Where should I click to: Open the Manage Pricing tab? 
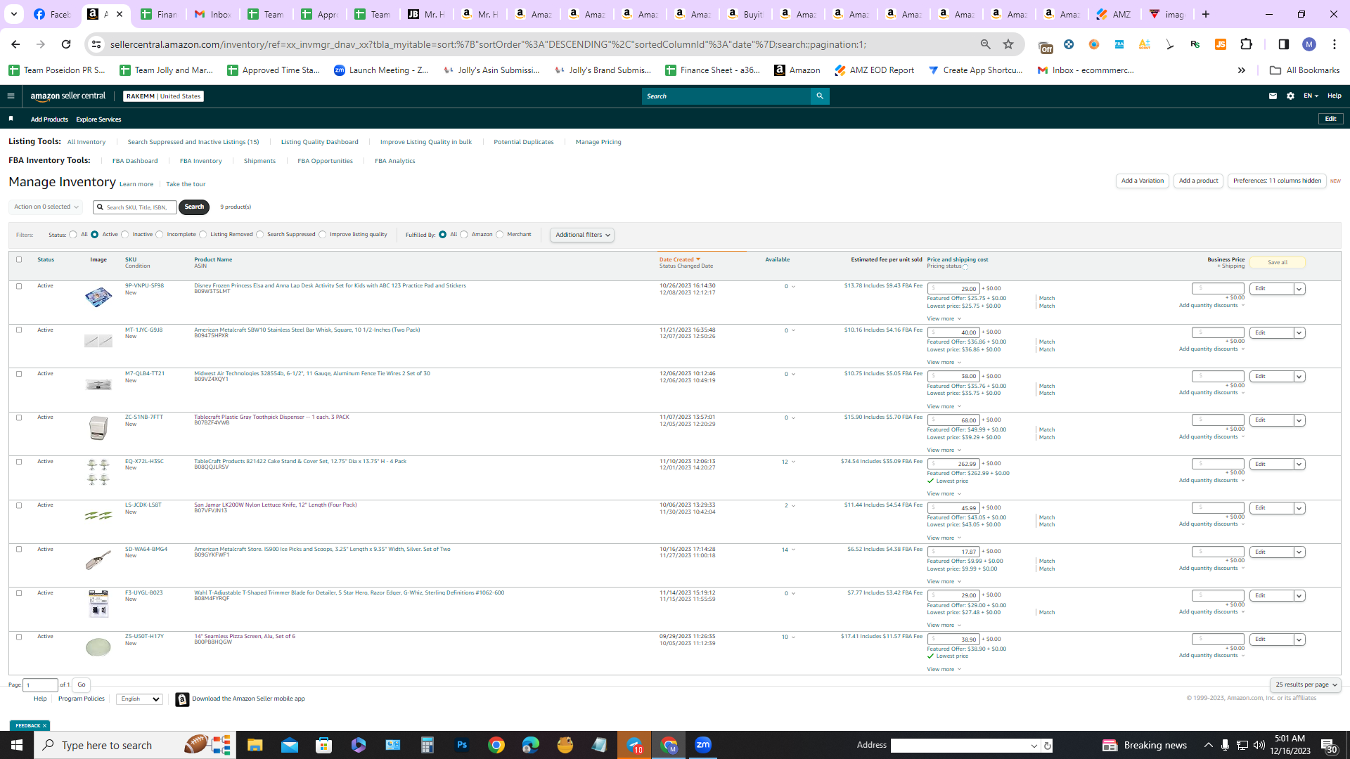tap(598, 142)
